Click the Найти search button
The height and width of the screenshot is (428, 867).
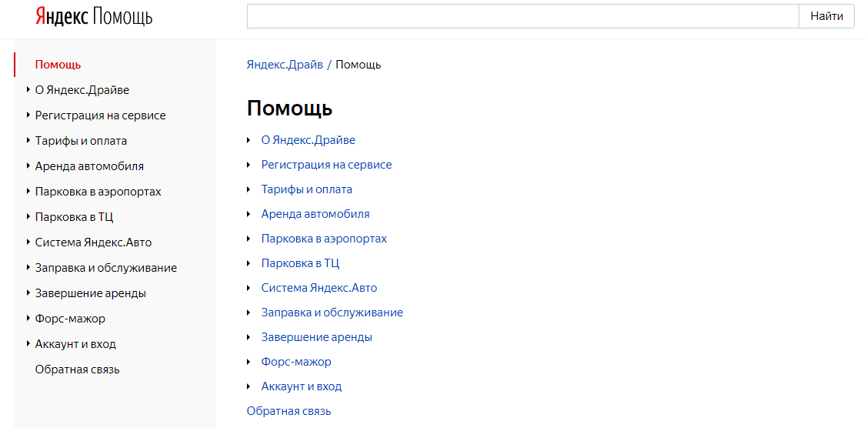click(x=827, y=16)
